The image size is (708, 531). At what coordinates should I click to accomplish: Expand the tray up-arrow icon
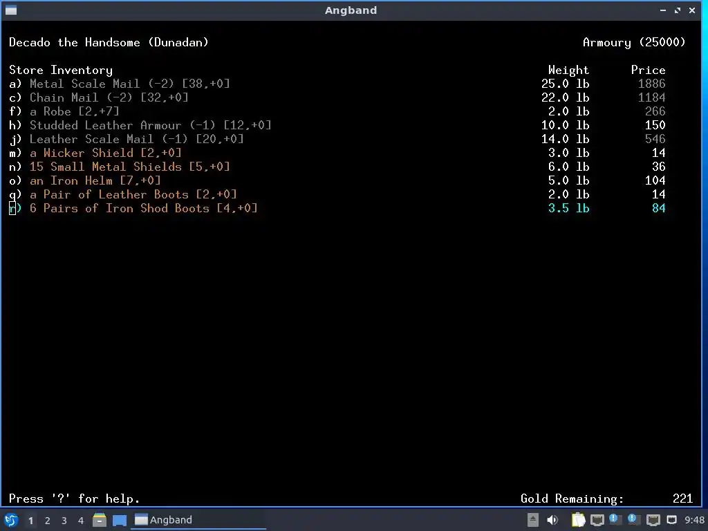[533, 520]
